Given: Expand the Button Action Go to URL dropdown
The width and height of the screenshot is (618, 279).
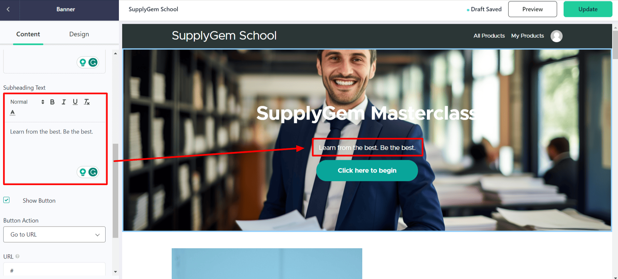Looking at the screenshot, I should click(54, 234).
